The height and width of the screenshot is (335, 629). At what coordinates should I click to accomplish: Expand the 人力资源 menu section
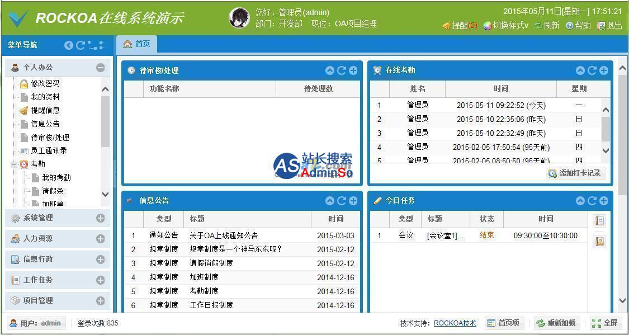[100, 239]
